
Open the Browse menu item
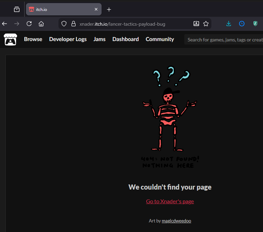(33, 39)
